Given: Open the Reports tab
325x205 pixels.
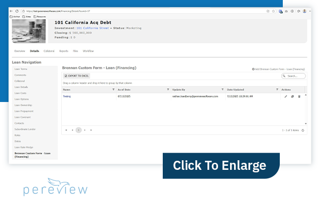Looking at the screenshot, I should (64, 51).
